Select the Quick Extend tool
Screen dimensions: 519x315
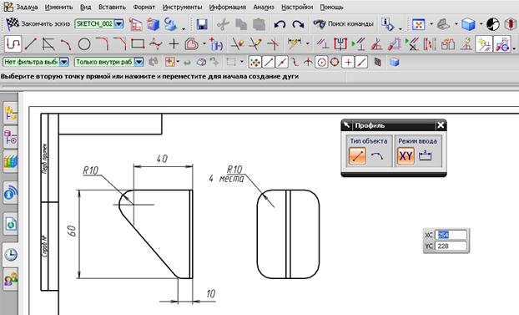(x=255, y=43)
